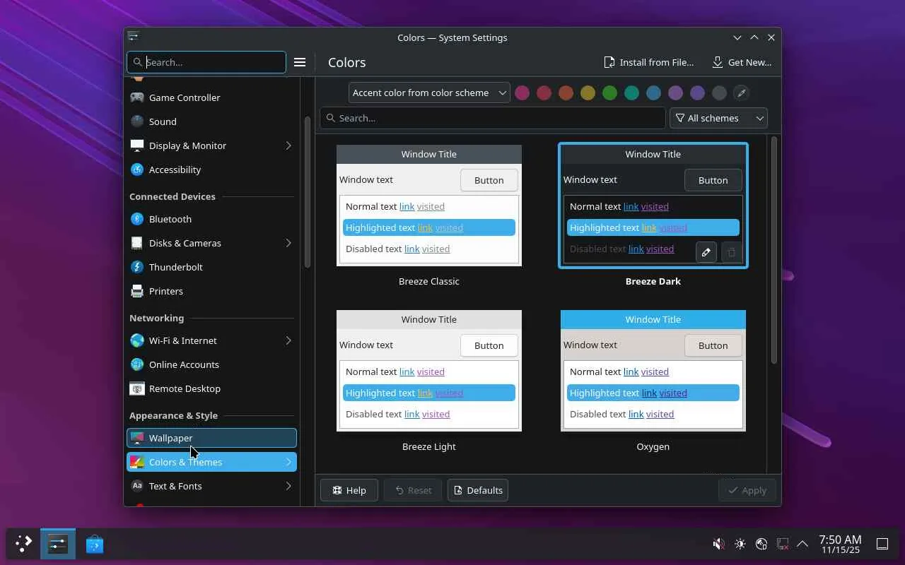Screen dimensions: 905x565
Task: Click the muted volume tray icon
Action: click(718, 544)
